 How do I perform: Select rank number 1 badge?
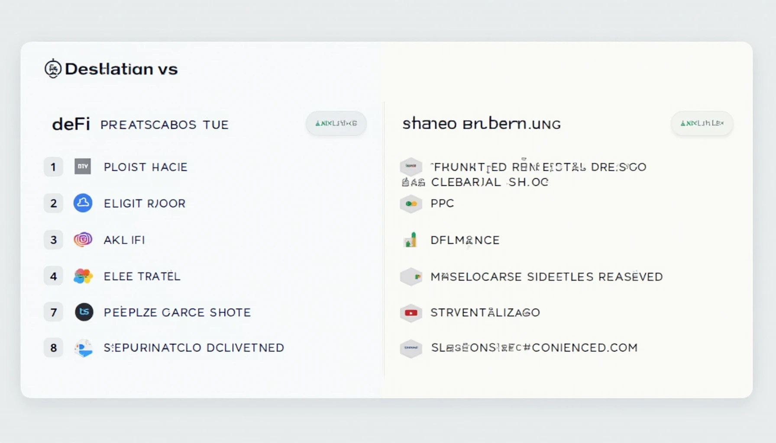pos(53,167)
